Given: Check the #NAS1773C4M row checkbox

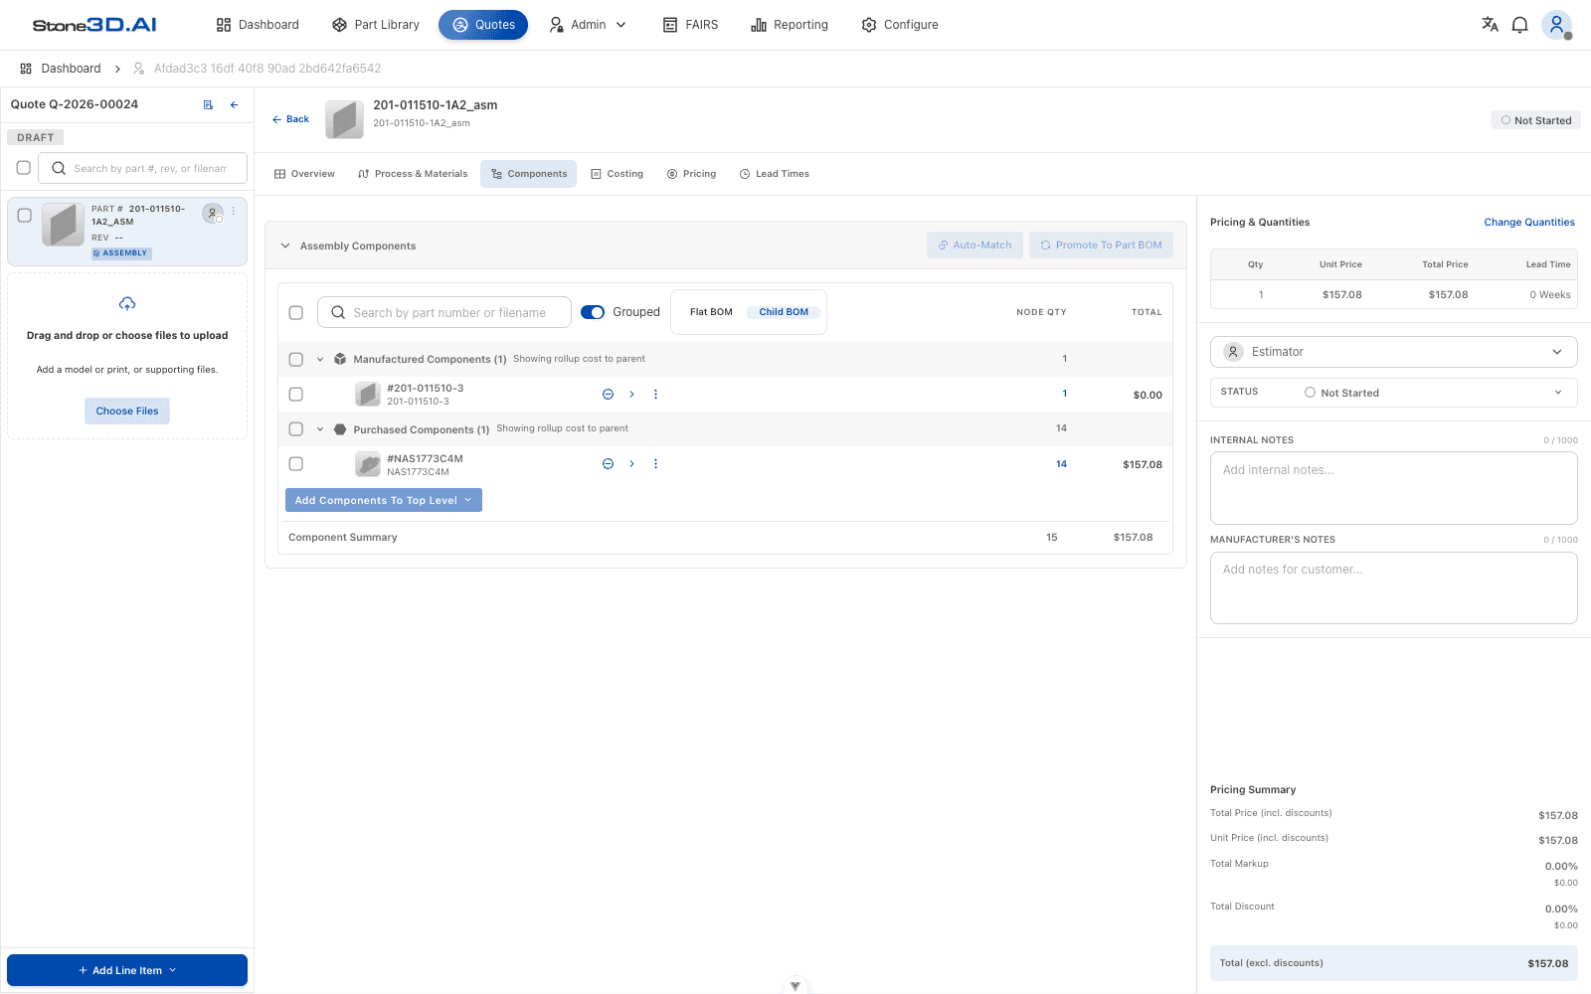Looking at the screenshot, I should coord(295,464).
